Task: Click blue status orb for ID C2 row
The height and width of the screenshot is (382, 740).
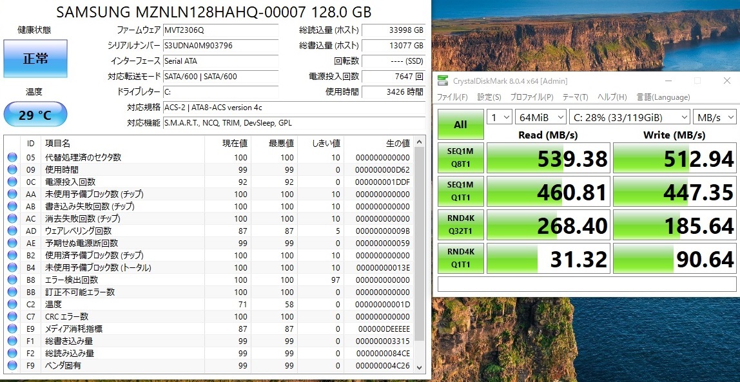Action: tap(12, 305)
